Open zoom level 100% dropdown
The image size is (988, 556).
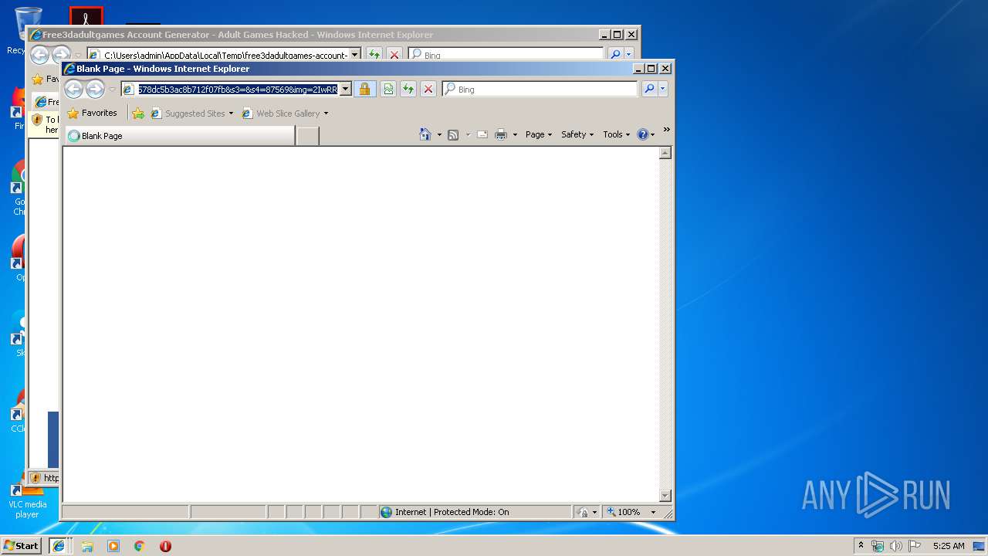[x=631, y=512]
